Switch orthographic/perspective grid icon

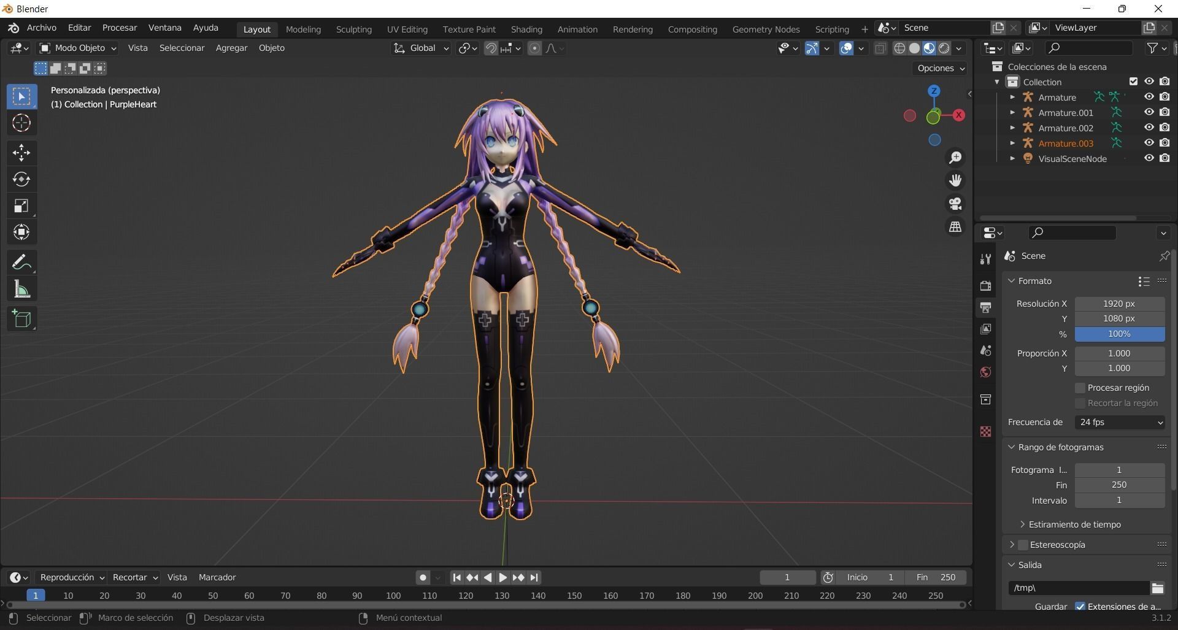click(x=955, y=227)
